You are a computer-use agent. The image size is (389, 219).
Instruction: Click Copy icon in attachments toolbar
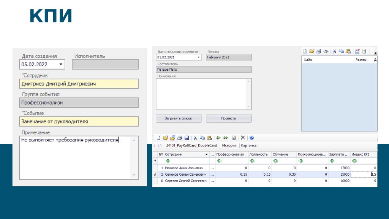(342, 51)
